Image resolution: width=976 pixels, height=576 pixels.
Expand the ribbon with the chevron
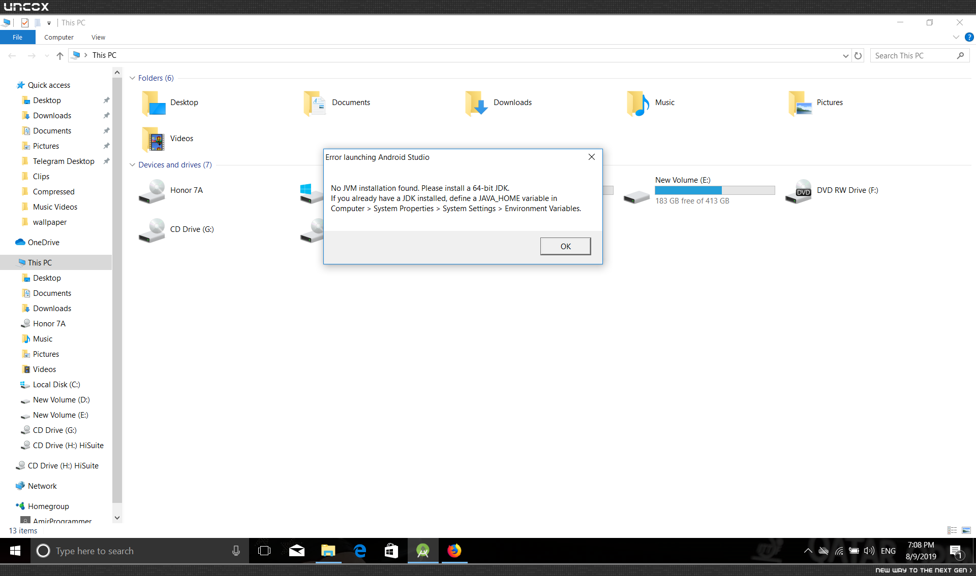click(956, 37)
